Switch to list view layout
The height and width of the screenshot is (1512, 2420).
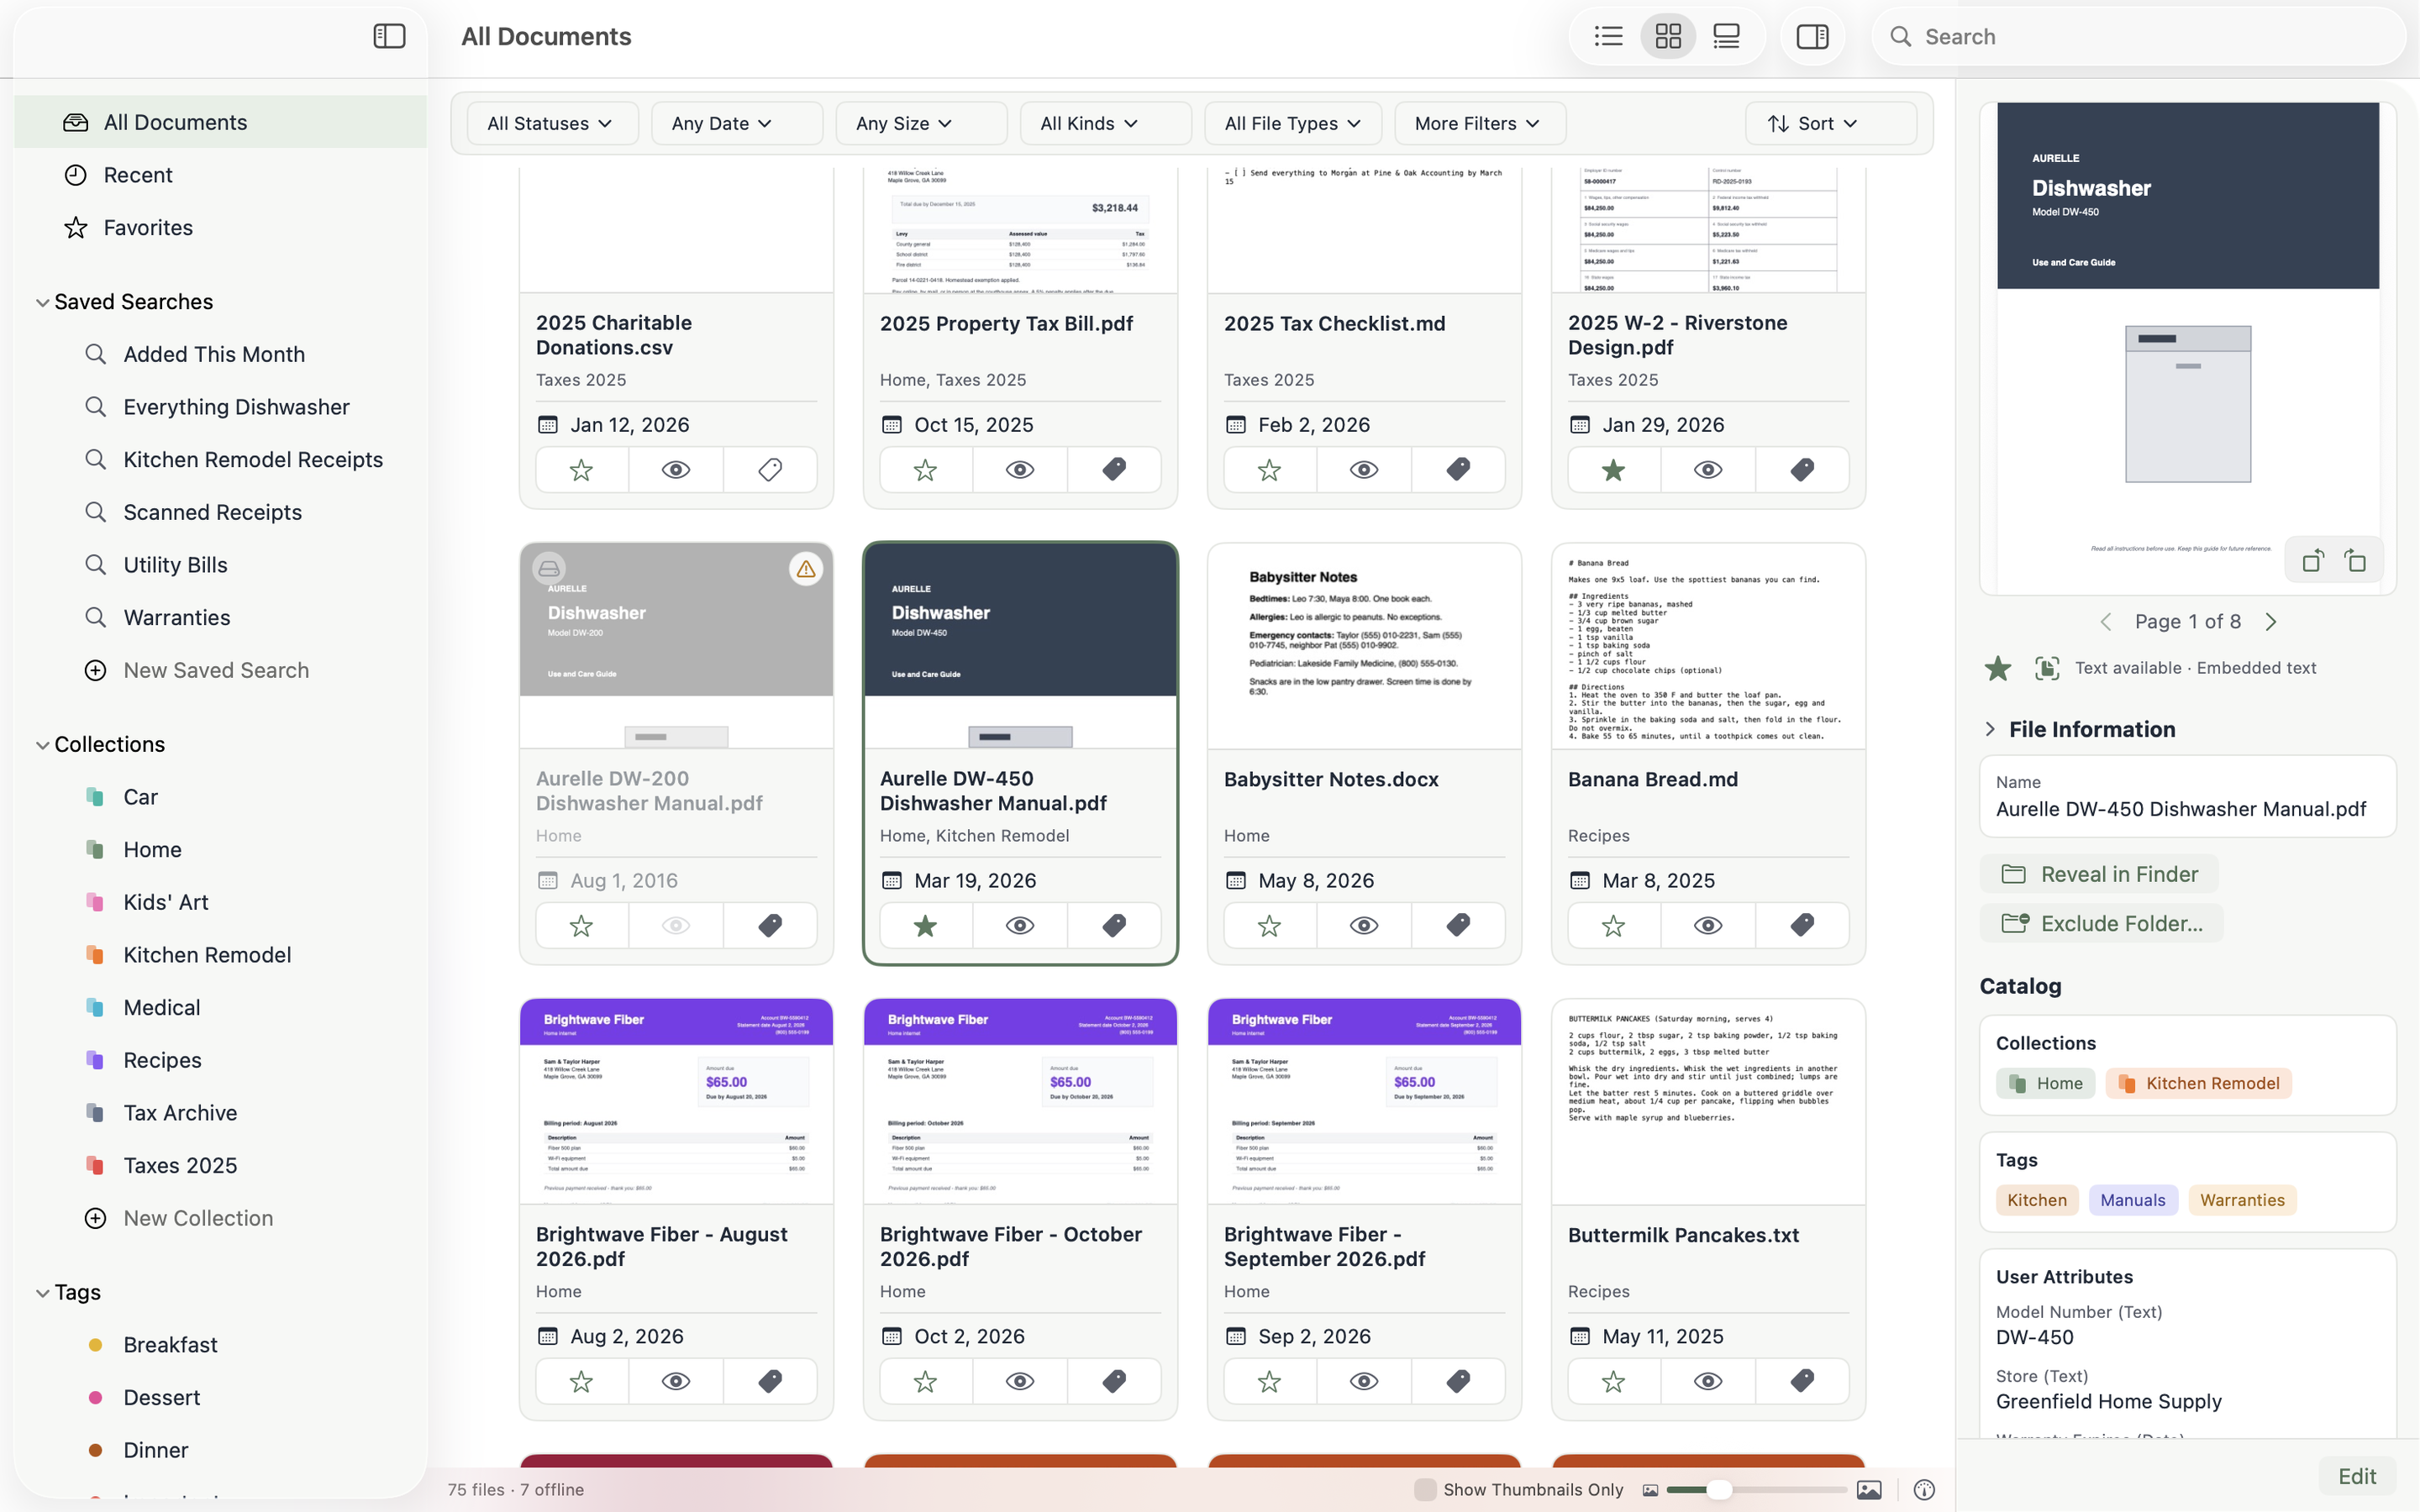(1608, 36)
